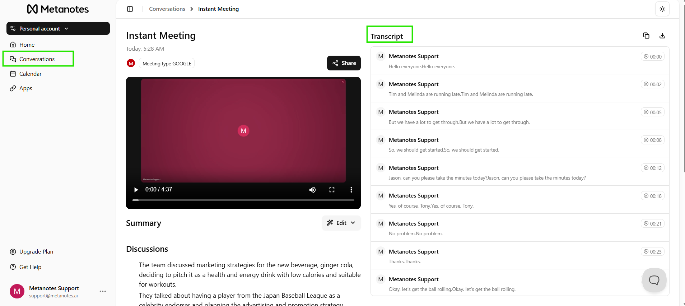The height and width of the screenshot is (306, 685).
Task: Click the Metanotes logo
Action: click(x=58, y=9)
